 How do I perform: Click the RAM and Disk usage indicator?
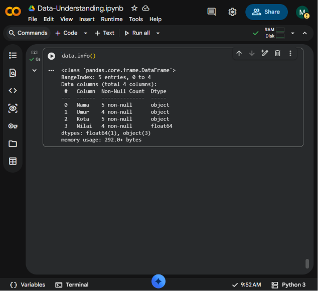coord(274,33)
